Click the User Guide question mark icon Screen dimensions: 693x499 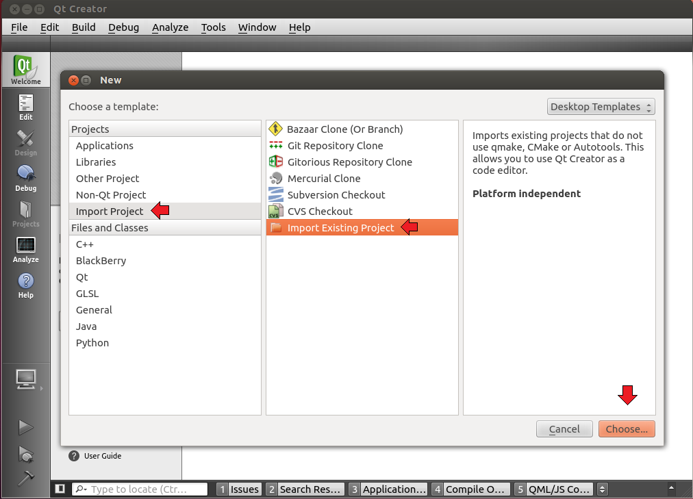[x=74, y=456]
